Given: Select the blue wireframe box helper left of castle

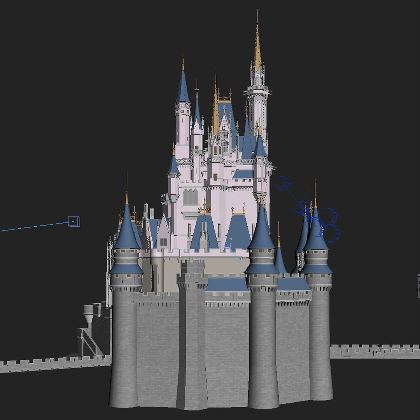Looking at the screenshot, I should (74, 222).
